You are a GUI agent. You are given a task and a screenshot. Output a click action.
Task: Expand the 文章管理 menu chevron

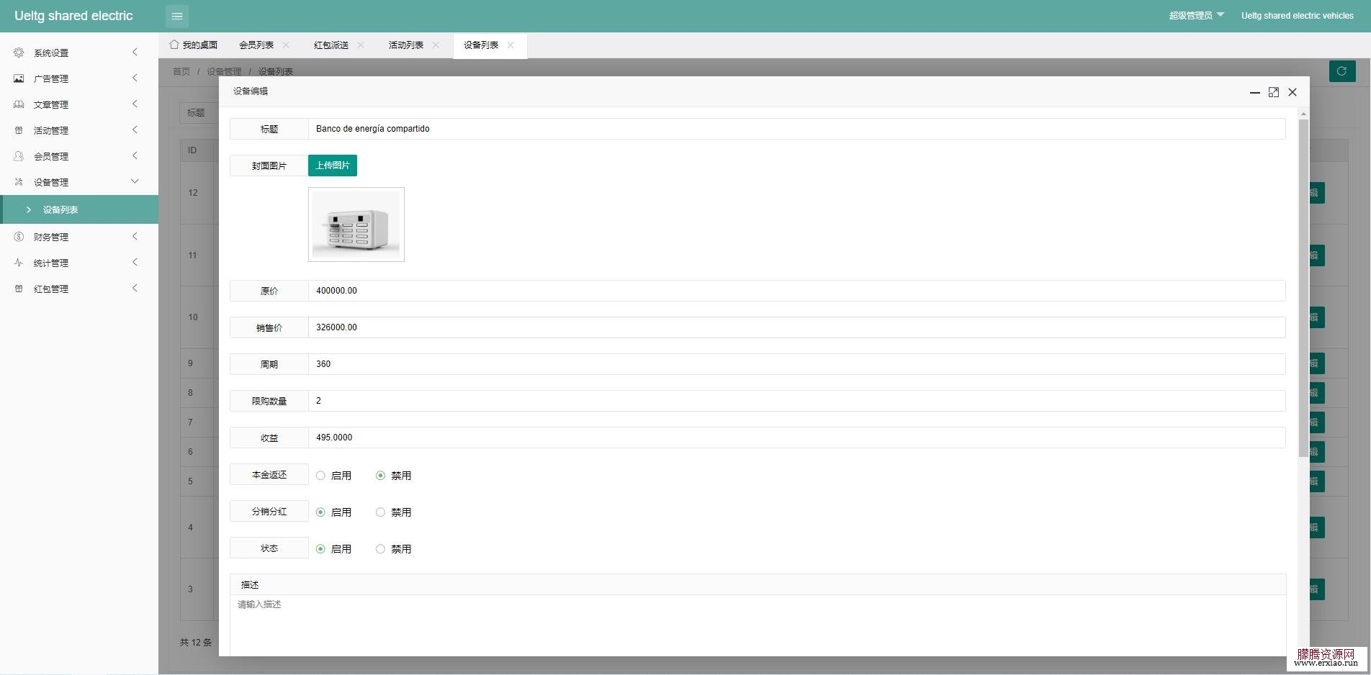(x=135, y=104)
